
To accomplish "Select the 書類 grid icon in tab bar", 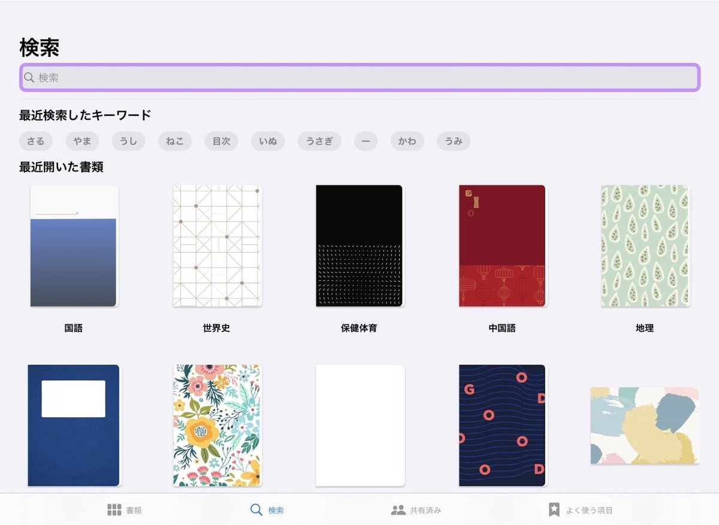I will click(114, 509).
